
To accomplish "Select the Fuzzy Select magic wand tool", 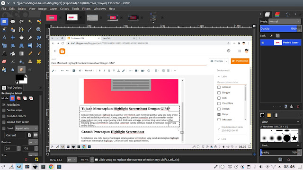I will pos(30,22).
